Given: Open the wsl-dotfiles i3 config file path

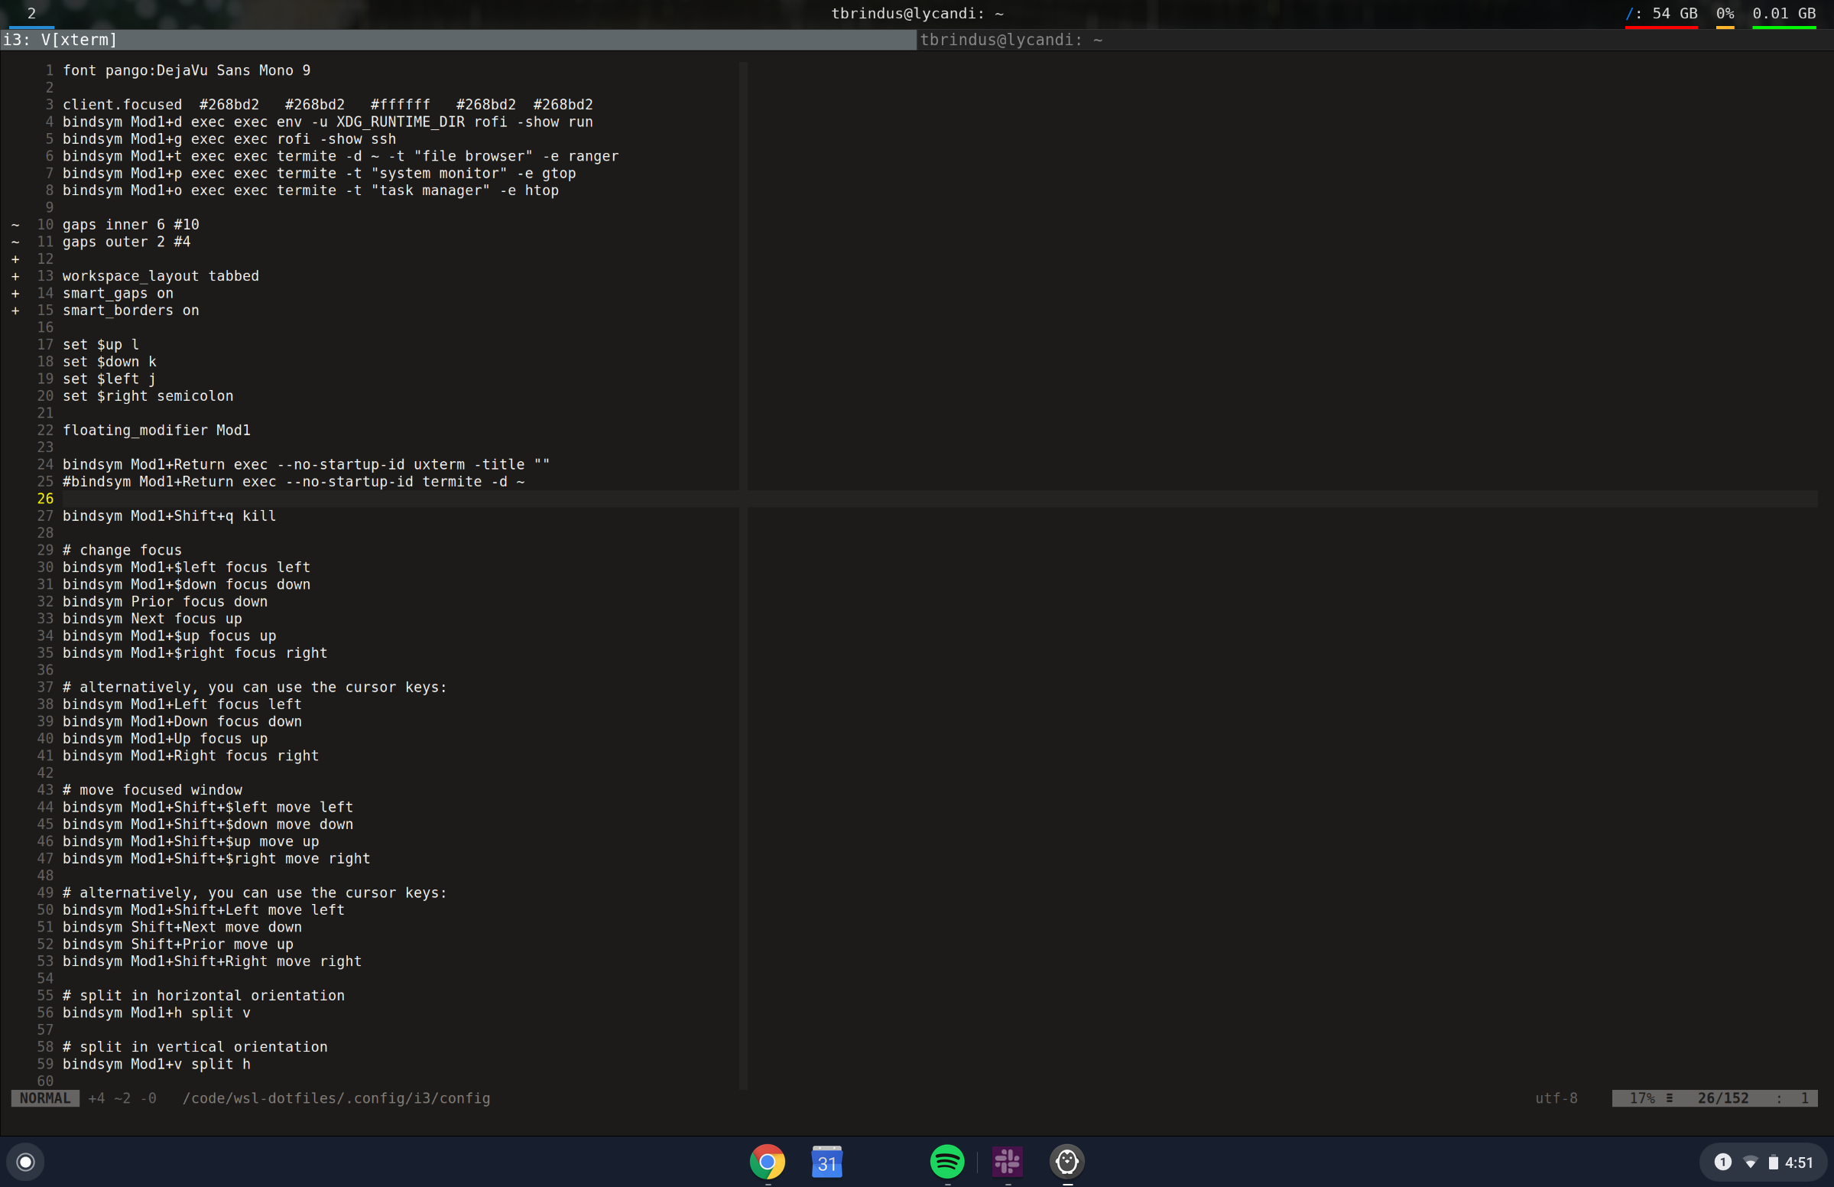Looking at the screenshot, I should point(336,1098).
